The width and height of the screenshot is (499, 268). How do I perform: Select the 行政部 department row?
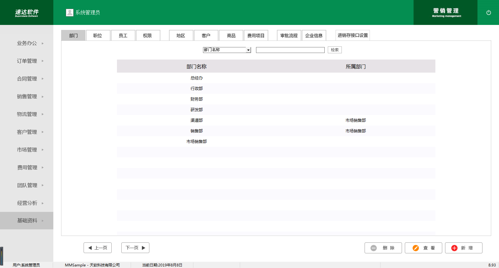click(276, 89)
